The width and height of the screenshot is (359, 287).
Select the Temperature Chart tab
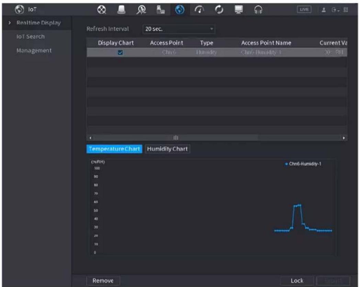[x=114, y=149]
